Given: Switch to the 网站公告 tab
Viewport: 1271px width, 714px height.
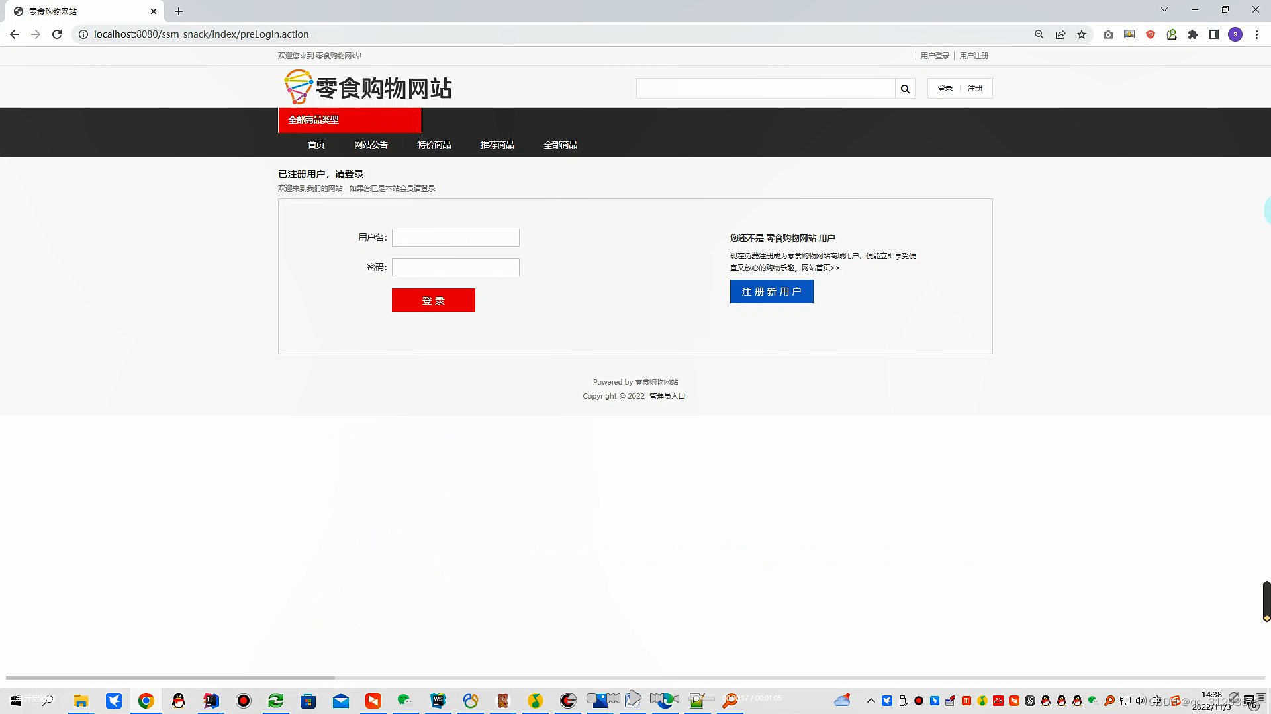Looking at the screenshot, I should coord(371,145).
